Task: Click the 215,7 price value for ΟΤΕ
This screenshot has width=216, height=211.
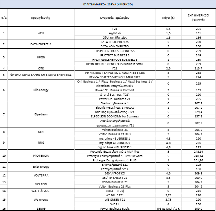Action: [x=198, y=68]
